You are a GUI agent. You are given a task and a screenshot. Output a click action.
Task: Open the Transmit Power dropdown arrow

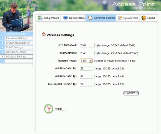click(x=90, y=61)
